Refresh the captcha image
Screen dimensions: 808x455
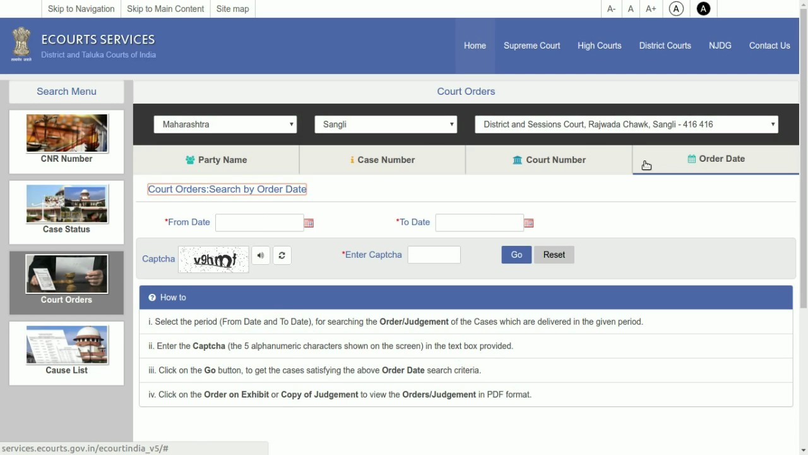pos(282,255)
